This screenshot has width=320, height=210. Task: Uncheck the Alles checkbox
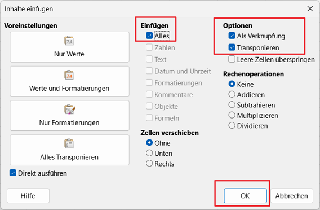tap(149, 36)
